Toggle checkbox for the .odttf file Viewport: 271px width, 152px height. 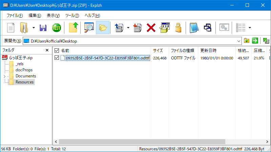pyautogui.click(x=57, y=58)
